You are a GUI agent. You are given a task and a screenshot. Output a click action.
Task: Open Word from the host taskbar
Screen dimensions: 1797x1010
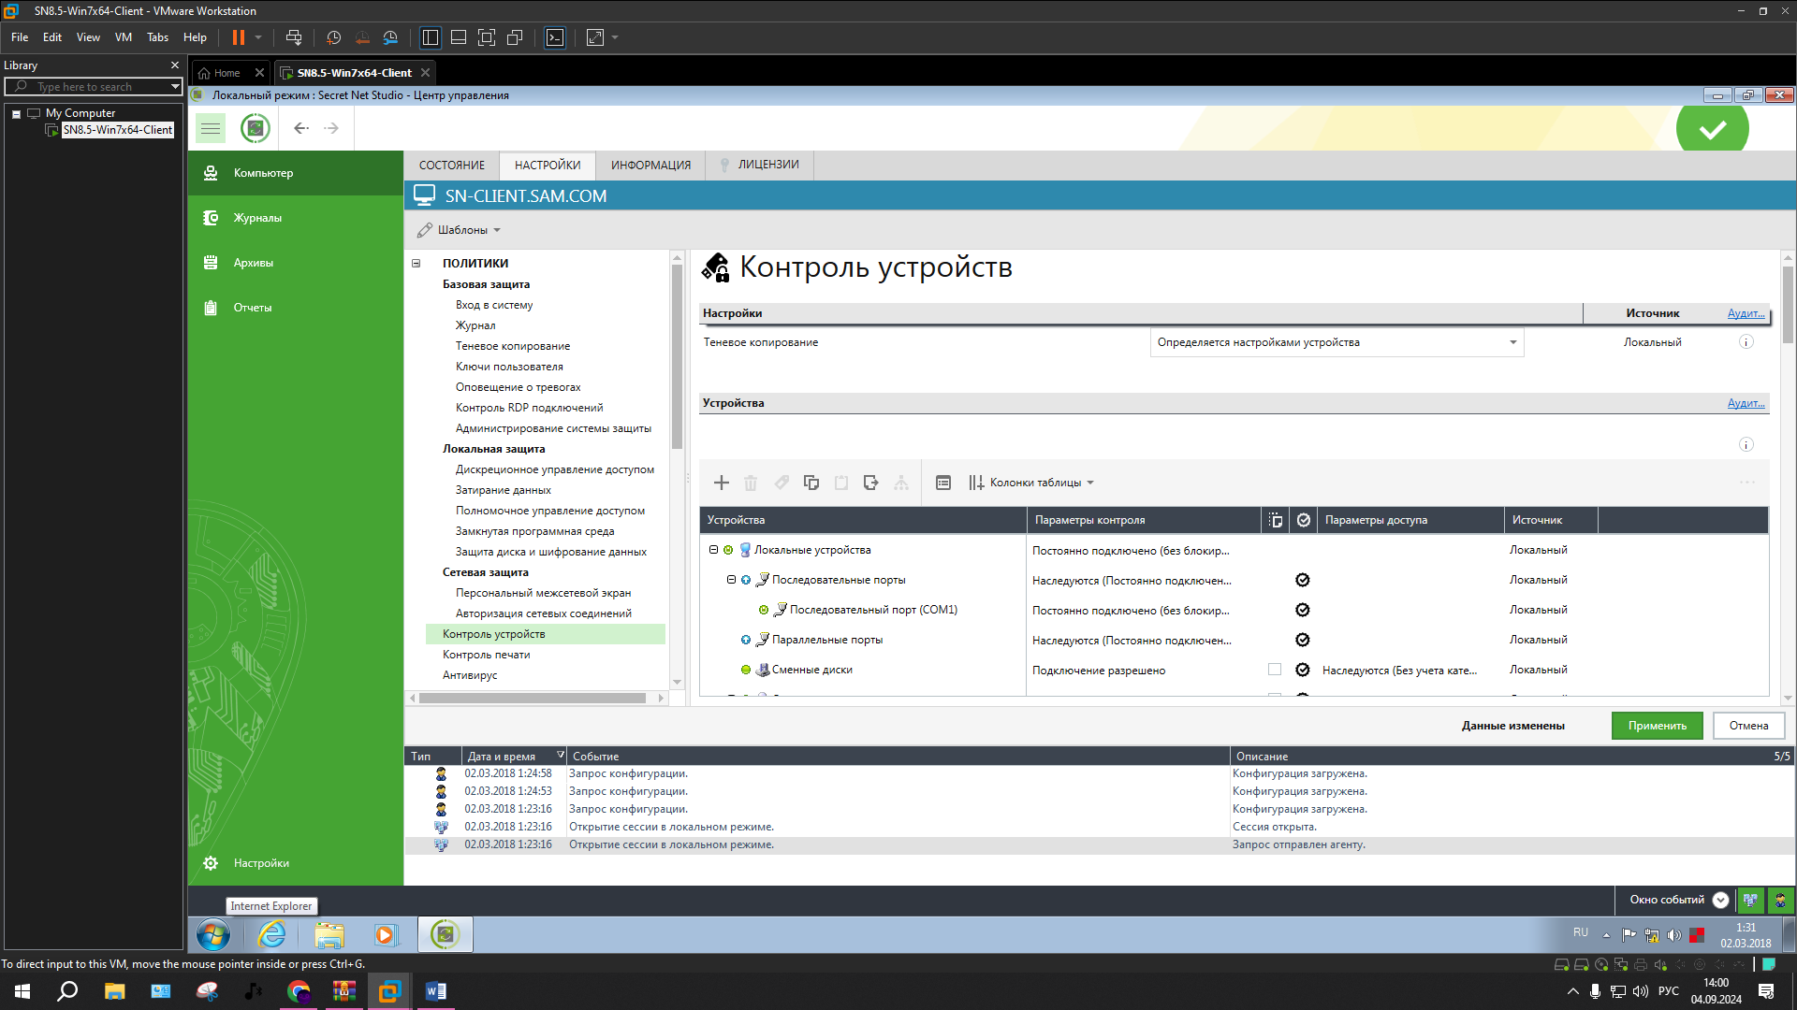pyautogui.click(x=435, y=991)
